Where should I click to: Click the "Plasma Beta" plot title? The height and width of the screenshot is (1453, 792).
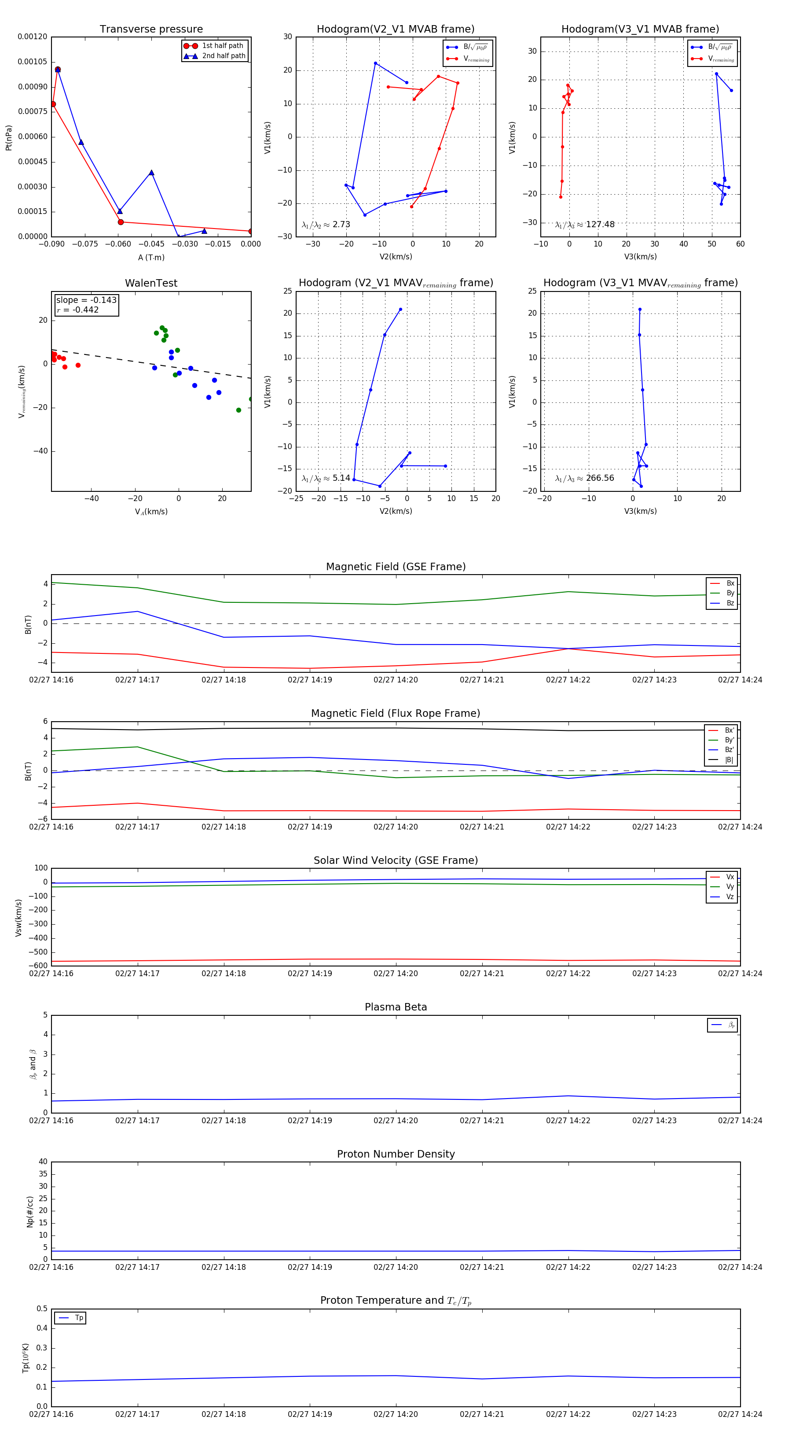[396, 1007]
